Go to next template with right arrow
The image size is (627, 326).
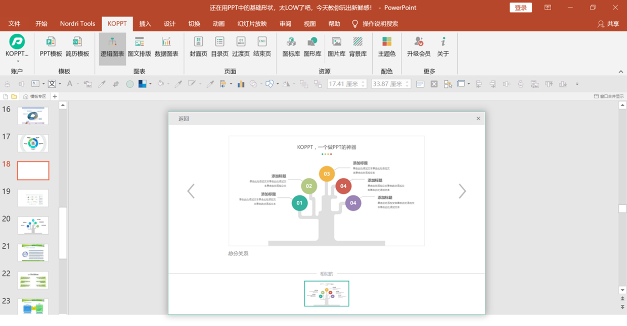click(462, 191)
